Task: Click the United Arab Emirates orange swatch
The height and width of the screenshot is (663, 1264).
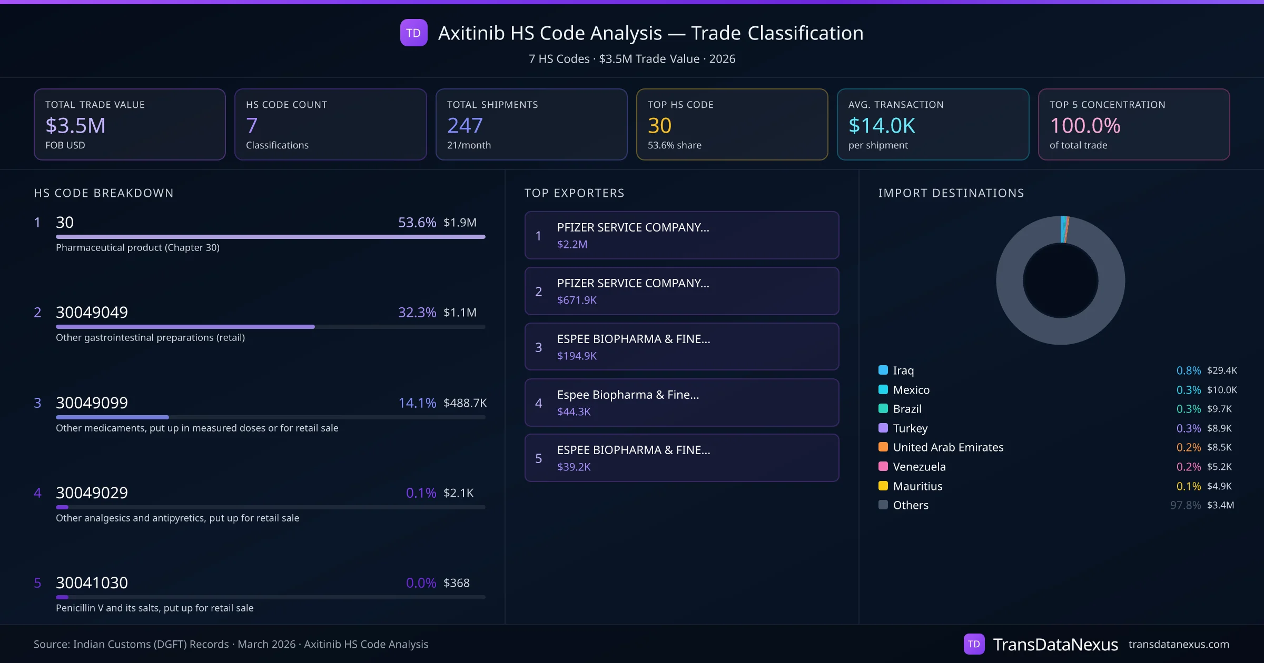Action: 883,447
